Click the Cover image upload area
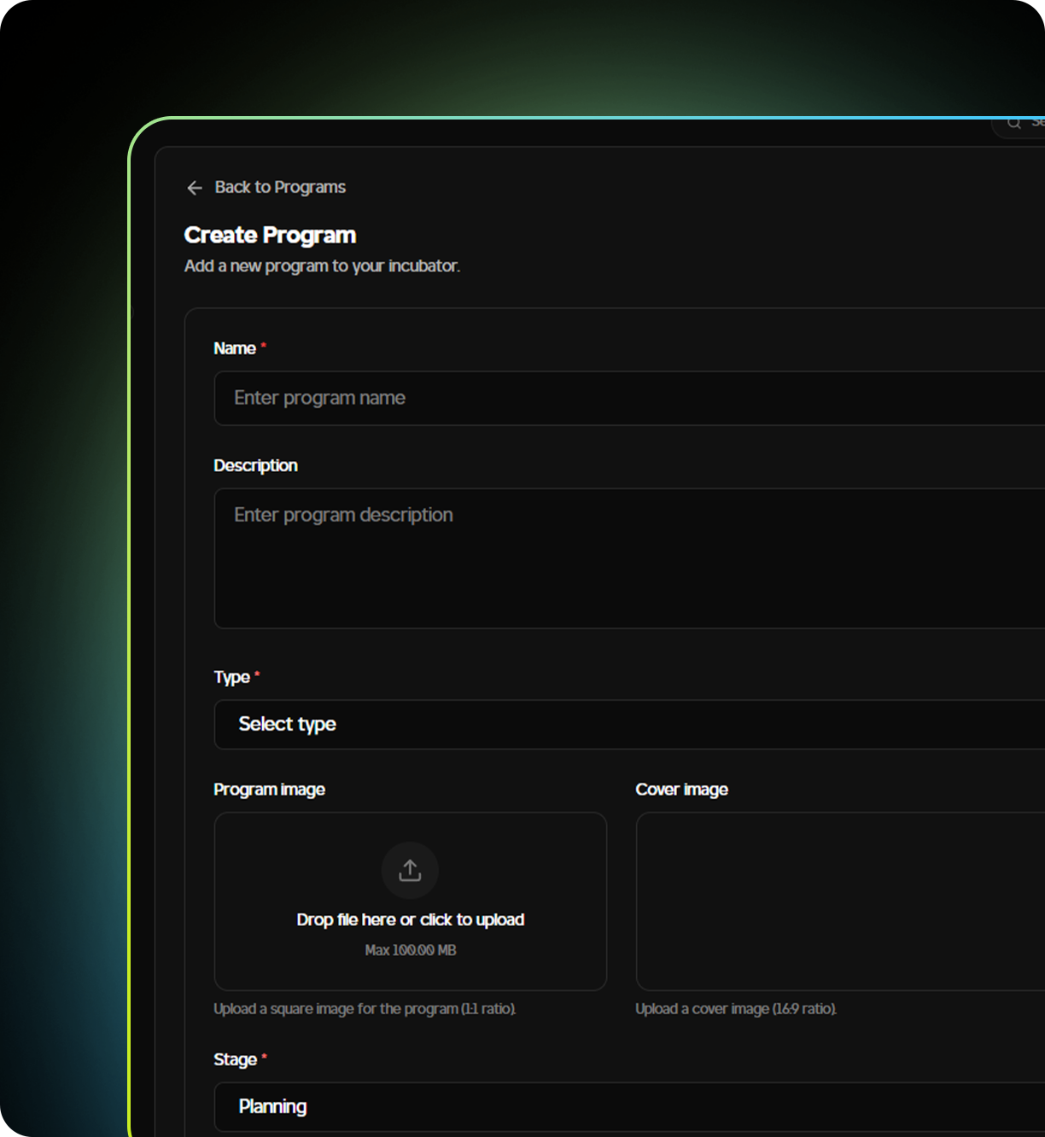This screenshot has width=1045, height=1137. (x=840, y=901)
